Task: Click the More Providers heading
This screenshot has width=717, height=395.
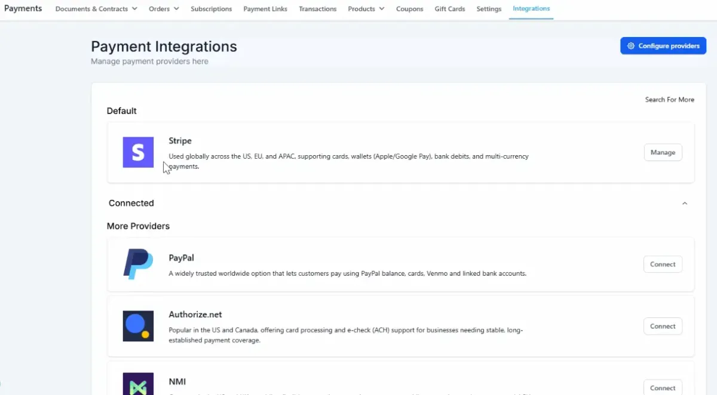Action: pyautogui.click(x=138, y=226)
